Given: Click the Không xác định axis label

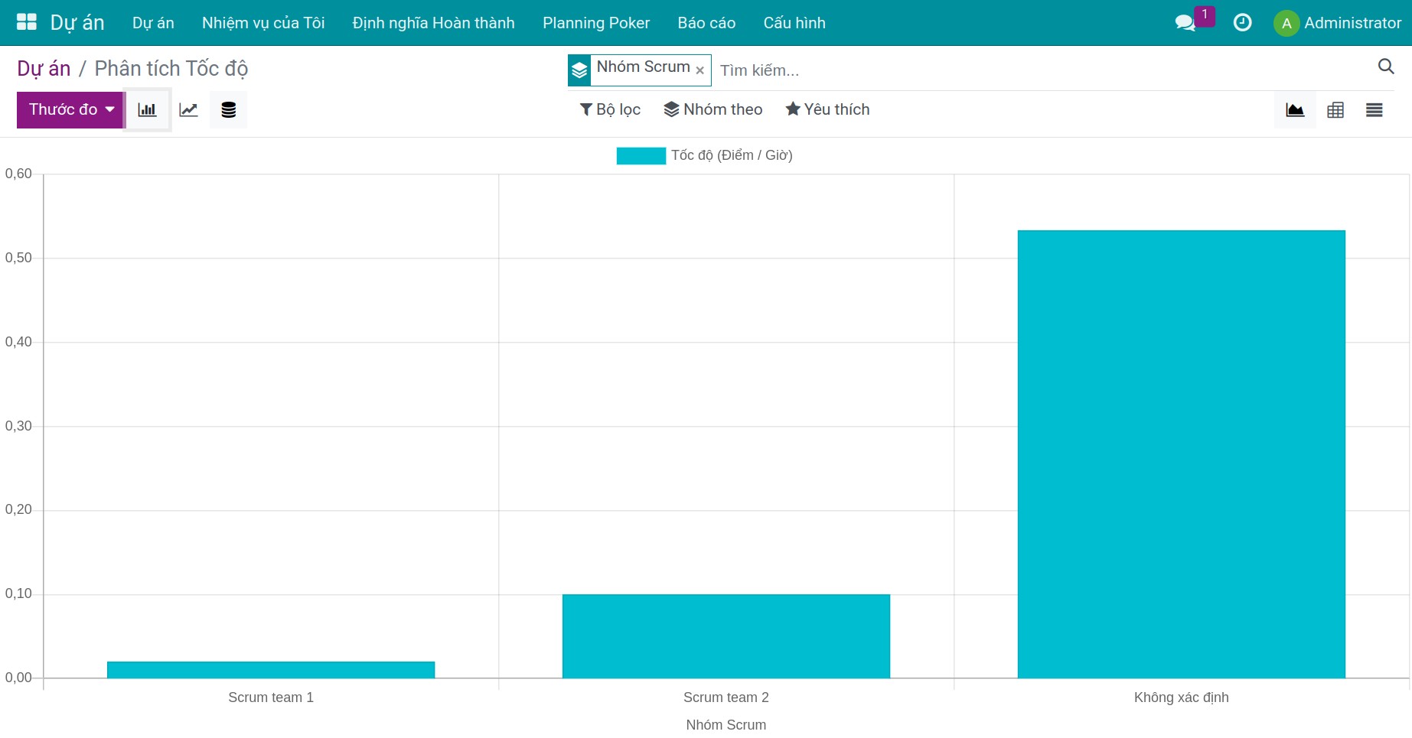Looking at the screenshot, I should (x=1182, y=697).
